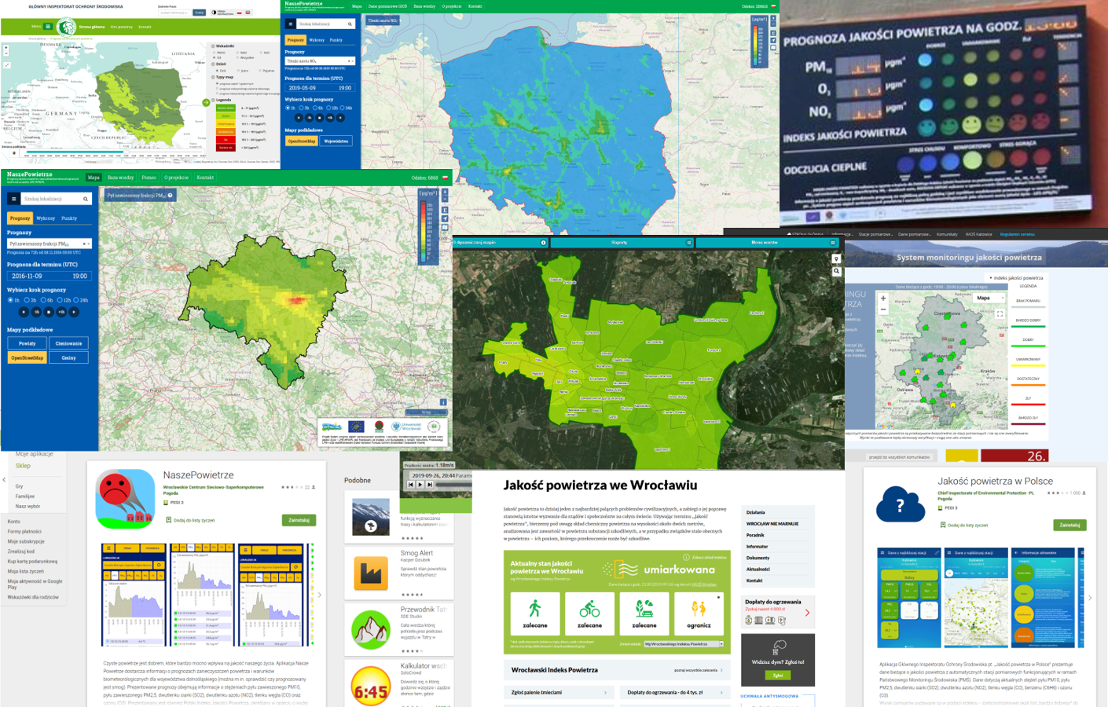Expand Wrocławski Indeks Powietrza section row
This screenshot has width=1108, height=707.
click(618, 670)
